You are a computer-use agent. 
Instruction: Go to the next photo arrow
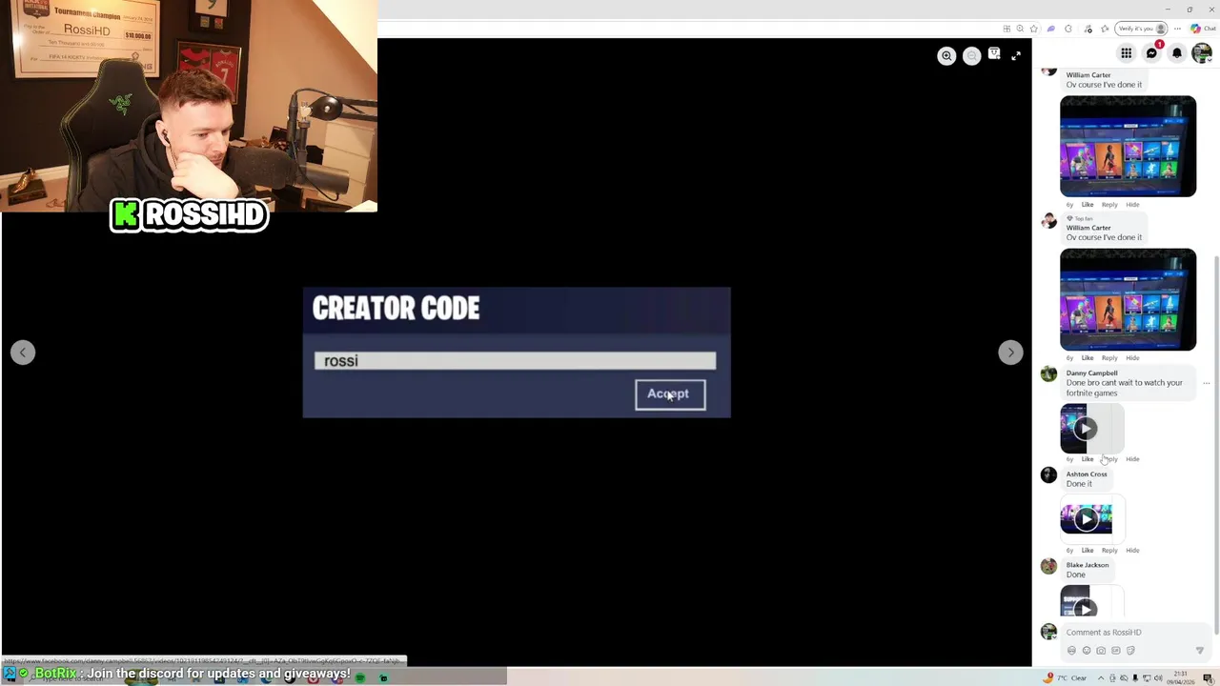click(1010, 353)
